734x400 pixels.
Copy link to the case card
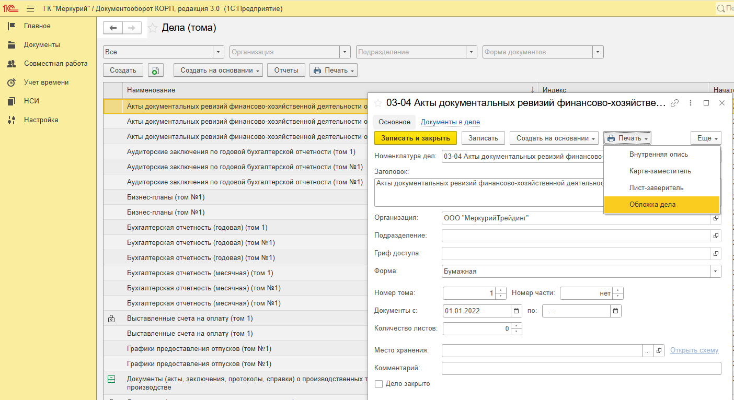pyautogui.click(x=675, y=103)
